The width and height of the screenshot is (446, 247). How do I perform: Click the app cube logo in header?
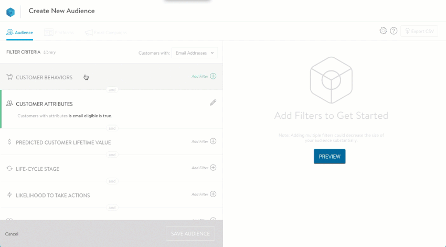pyautogui.click(x=10, y=11)
